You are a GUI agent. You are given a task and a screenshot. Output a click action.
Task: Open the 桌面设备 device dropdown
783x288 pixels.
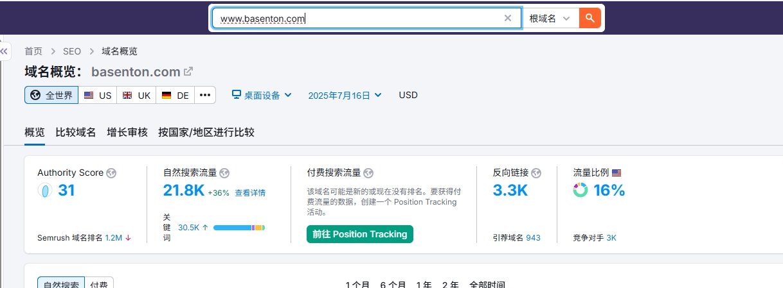pos(262,95)
